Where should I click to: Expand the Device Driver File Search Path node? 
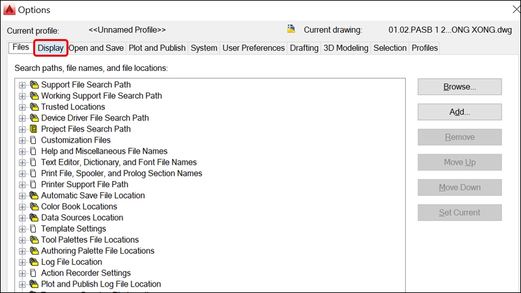(23, 118)
